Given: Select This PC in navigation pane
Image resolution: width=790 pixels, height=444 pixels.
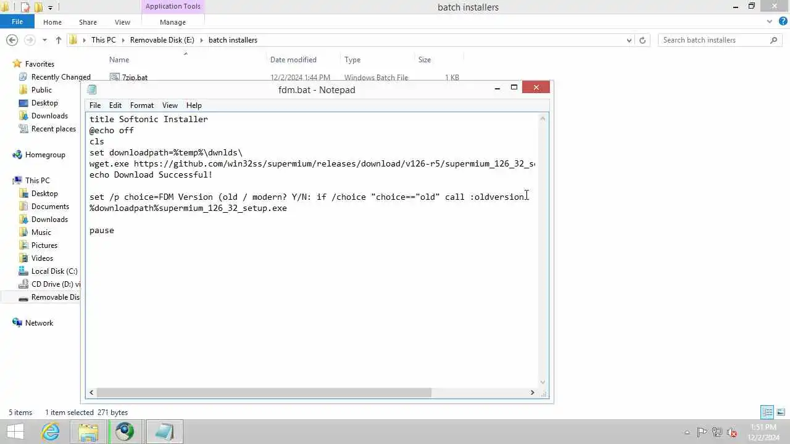Looking at the screenshot, I should pyautogui.click(x=37, y=181).
